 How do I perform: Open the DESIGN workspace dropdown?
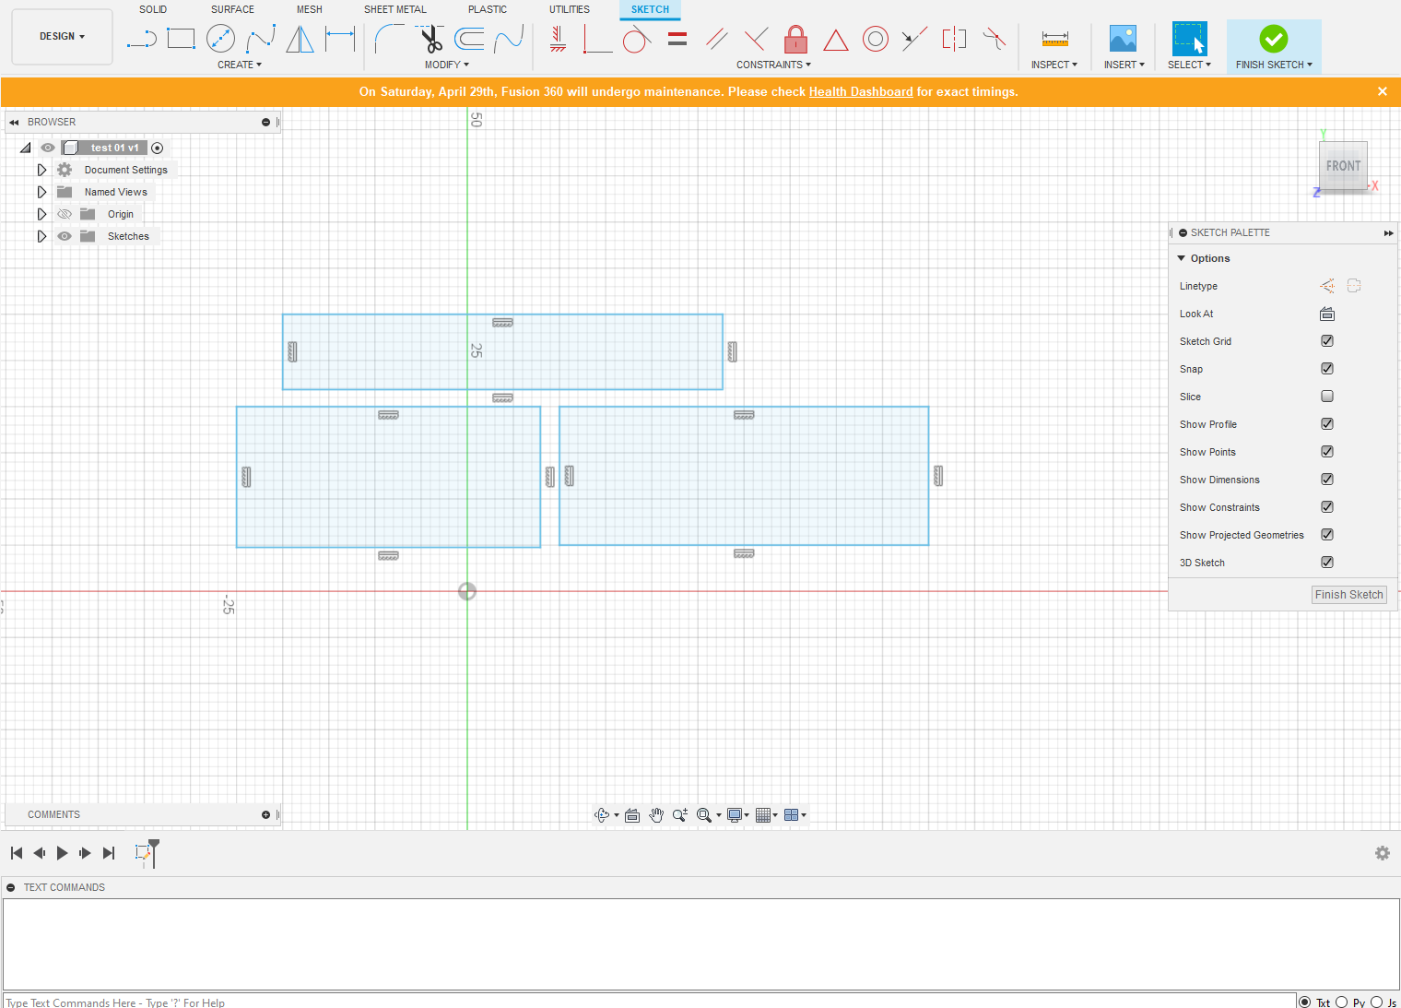coord(62,37)
